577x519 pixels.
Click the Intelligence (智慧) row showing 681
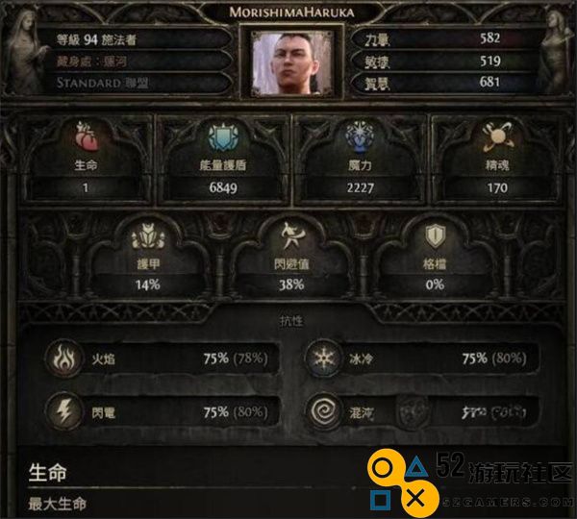pyautogui.click(x=443, y=83)
